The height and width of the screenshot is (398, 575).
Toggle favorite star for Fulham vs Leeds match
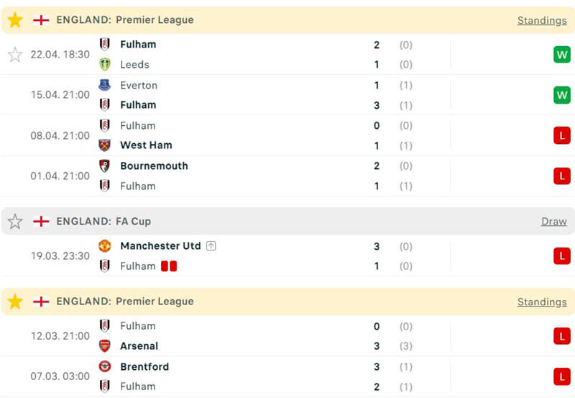[15, 55]
